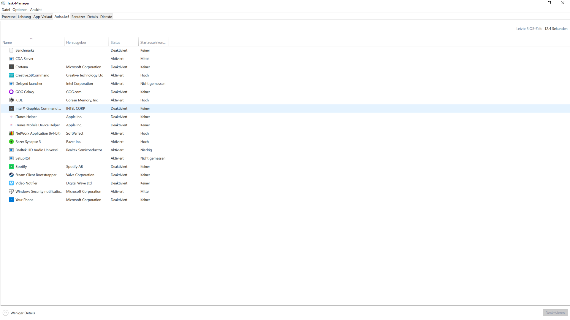Screen dimensions: 570x320
Task: Click the iTunes Mobile Device Helper icon
Action: tap(11, 125)
